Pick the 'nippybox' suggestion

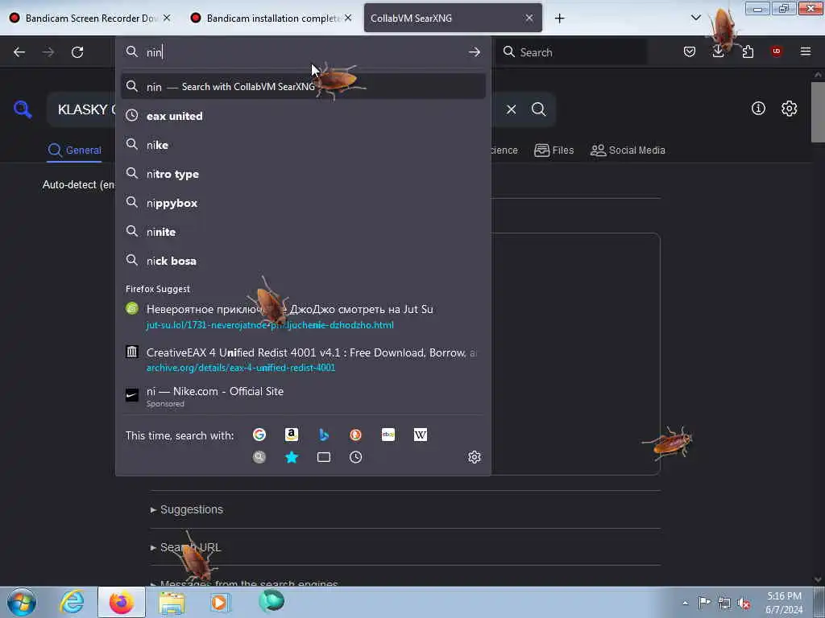point(303,203)
